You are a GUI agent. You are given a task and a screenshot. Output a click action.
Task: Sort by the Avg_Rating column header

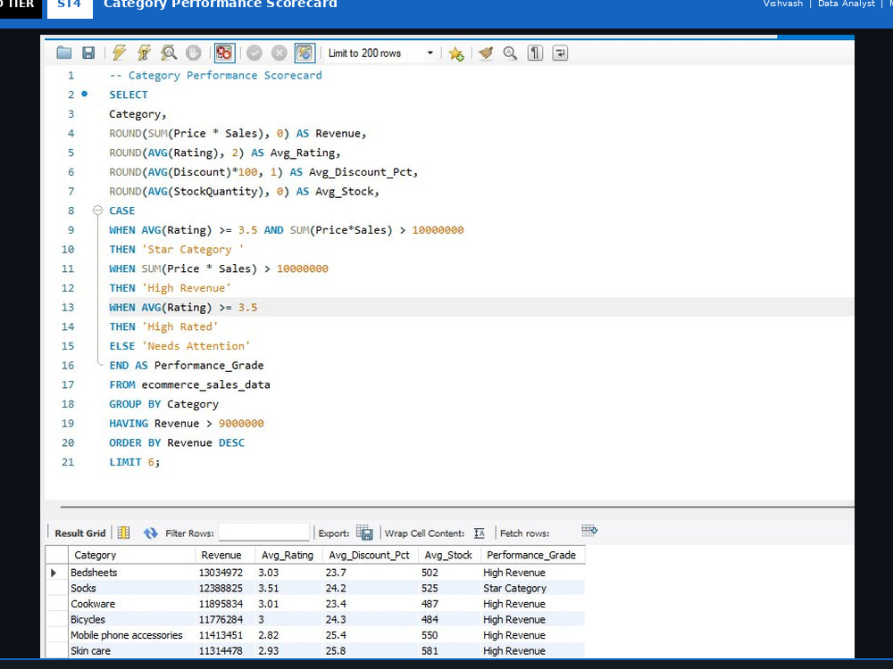288,555
